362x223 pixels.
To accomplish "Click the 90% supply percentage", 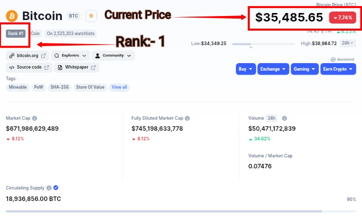I will point(351,199).
